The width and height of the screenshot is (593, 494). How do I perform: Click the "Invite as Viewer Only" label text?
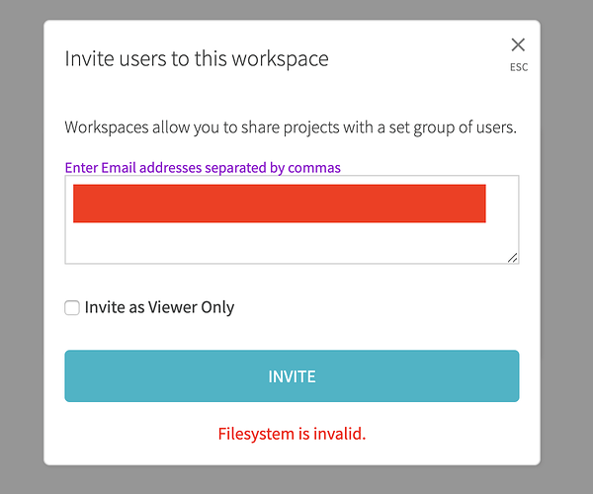click(x=159, y=307)
